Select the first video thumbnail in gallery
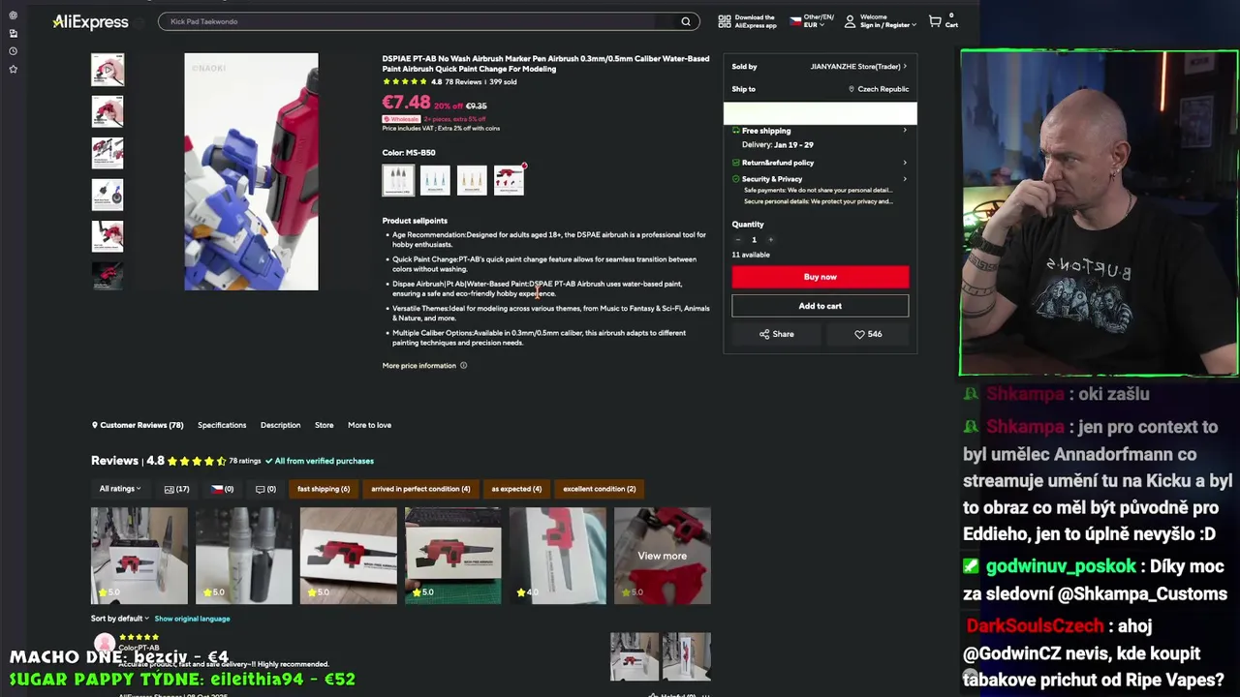Viewport: 1240px width, 697px height. 108,70
